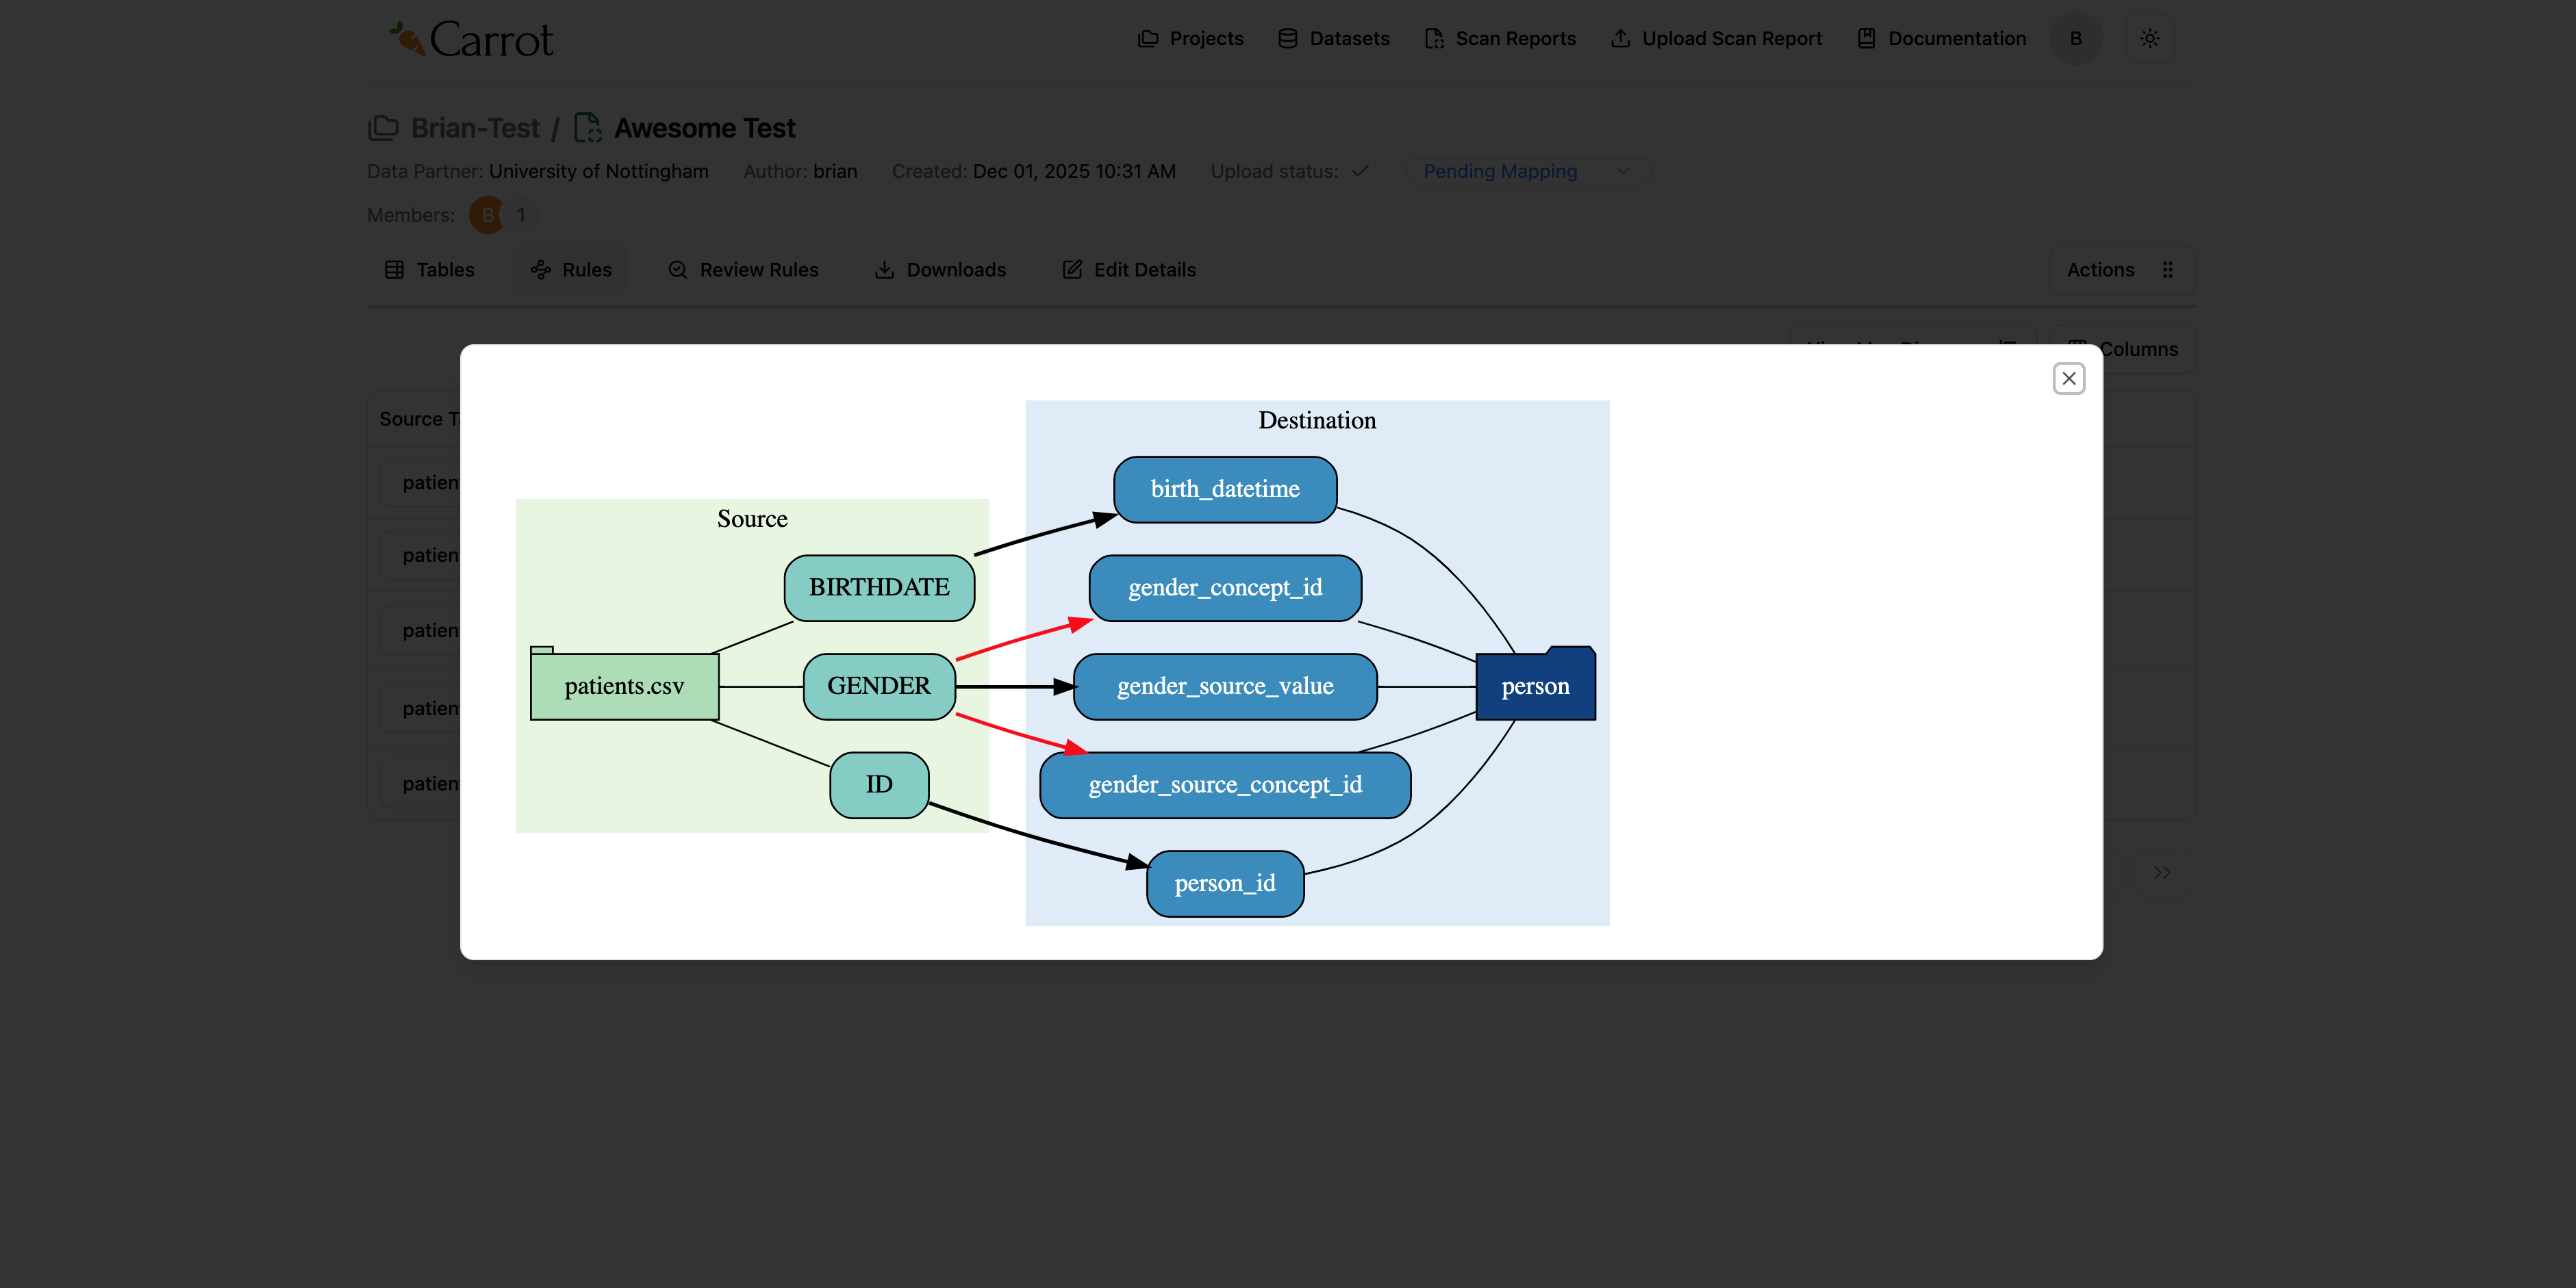Click the patients.csv source node
The width and height of the screenshot is (2576, 1288).
pyautogui.click(x=624, y=686)
